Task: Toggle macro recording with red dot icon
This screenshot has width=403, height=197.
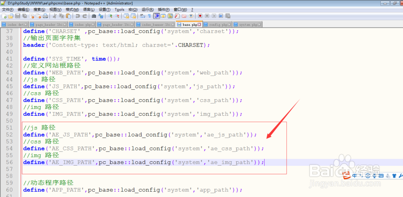Action: (x=200, y=16)
